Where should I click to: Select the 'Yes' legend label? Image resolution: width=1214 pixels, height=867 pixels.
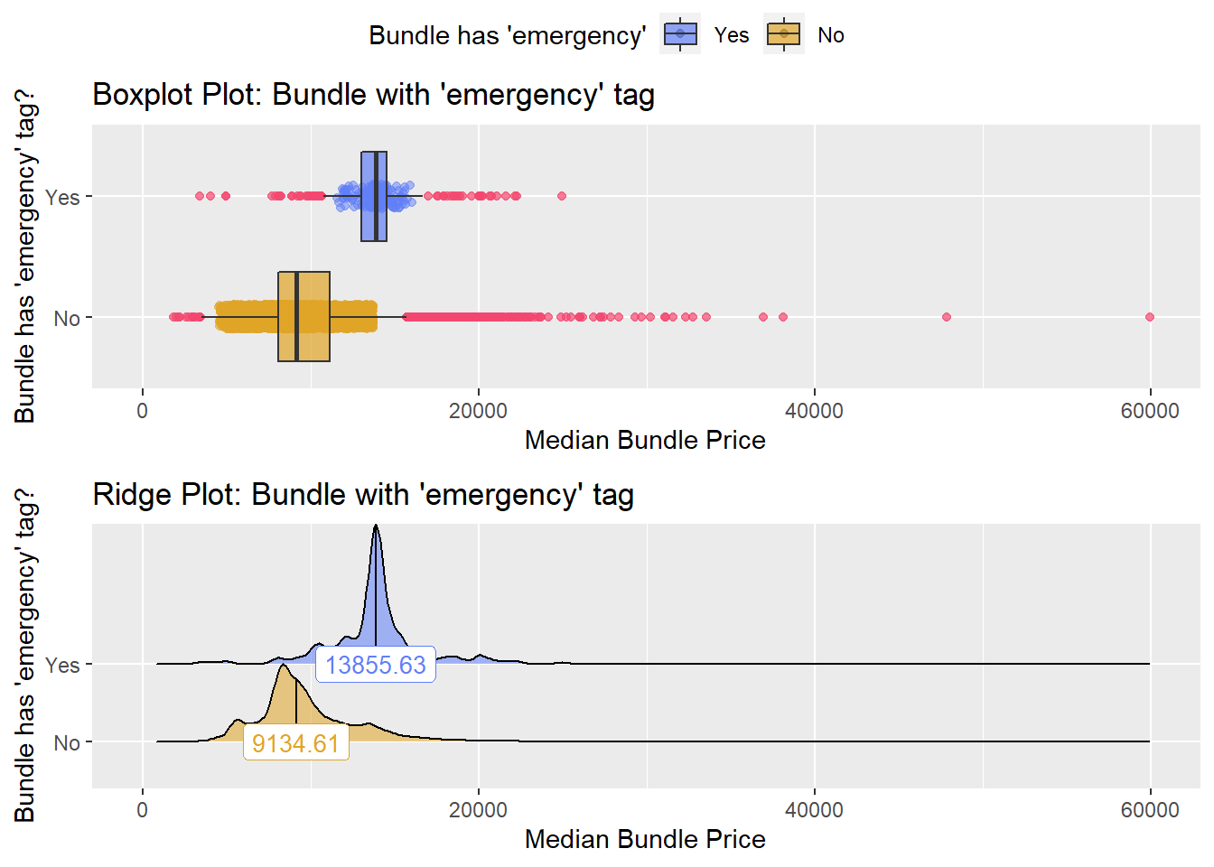click(732, 35)
